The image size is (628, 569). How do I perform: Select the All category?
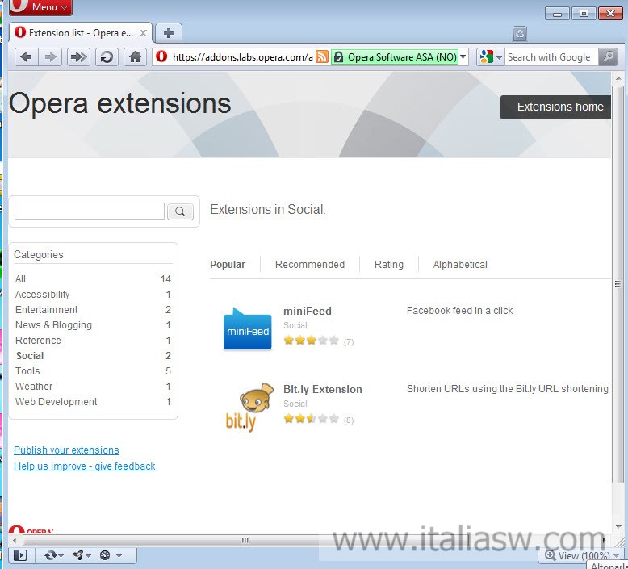tap(93, 279)
